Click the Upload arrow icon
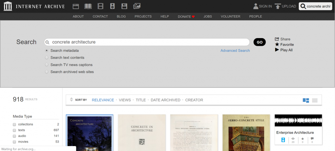 point(278,6)
